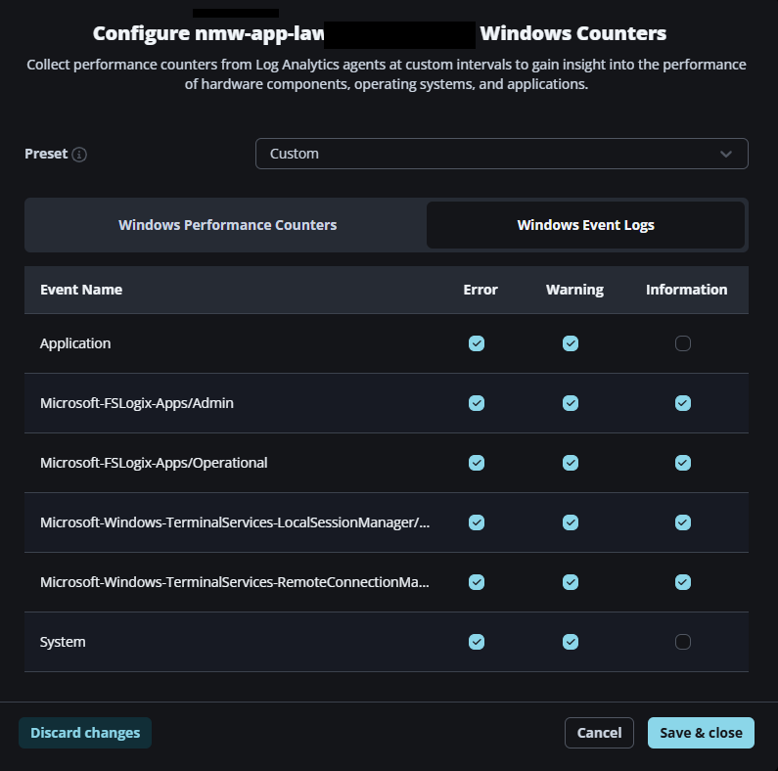Uncheck Information for Microsoft-FSLogix-Apps/Admin
The image size is (778, 771).
click(683, 403)
